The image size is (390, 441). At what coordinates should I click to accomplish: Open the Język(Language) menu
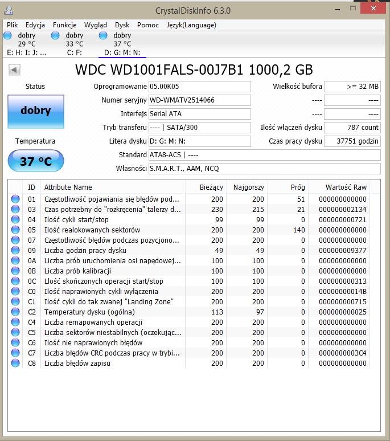(x=191, y=25)
